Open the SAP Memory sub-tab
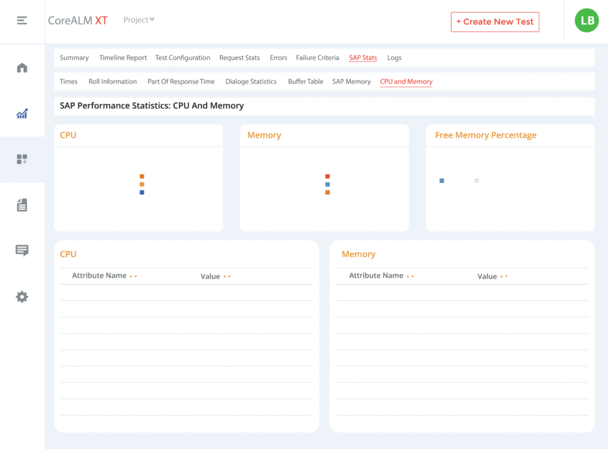Viewport: 608px width, 449px height. [x=351, y=82]
